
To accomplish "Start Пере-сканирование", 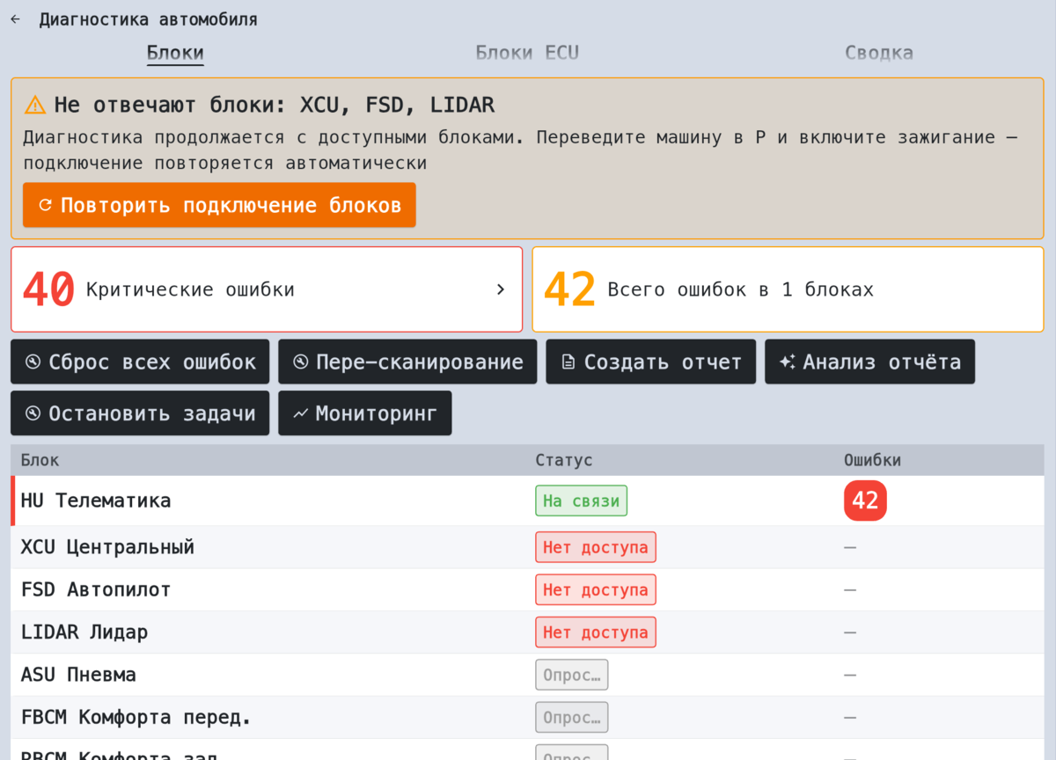I will tap(407, 362).
